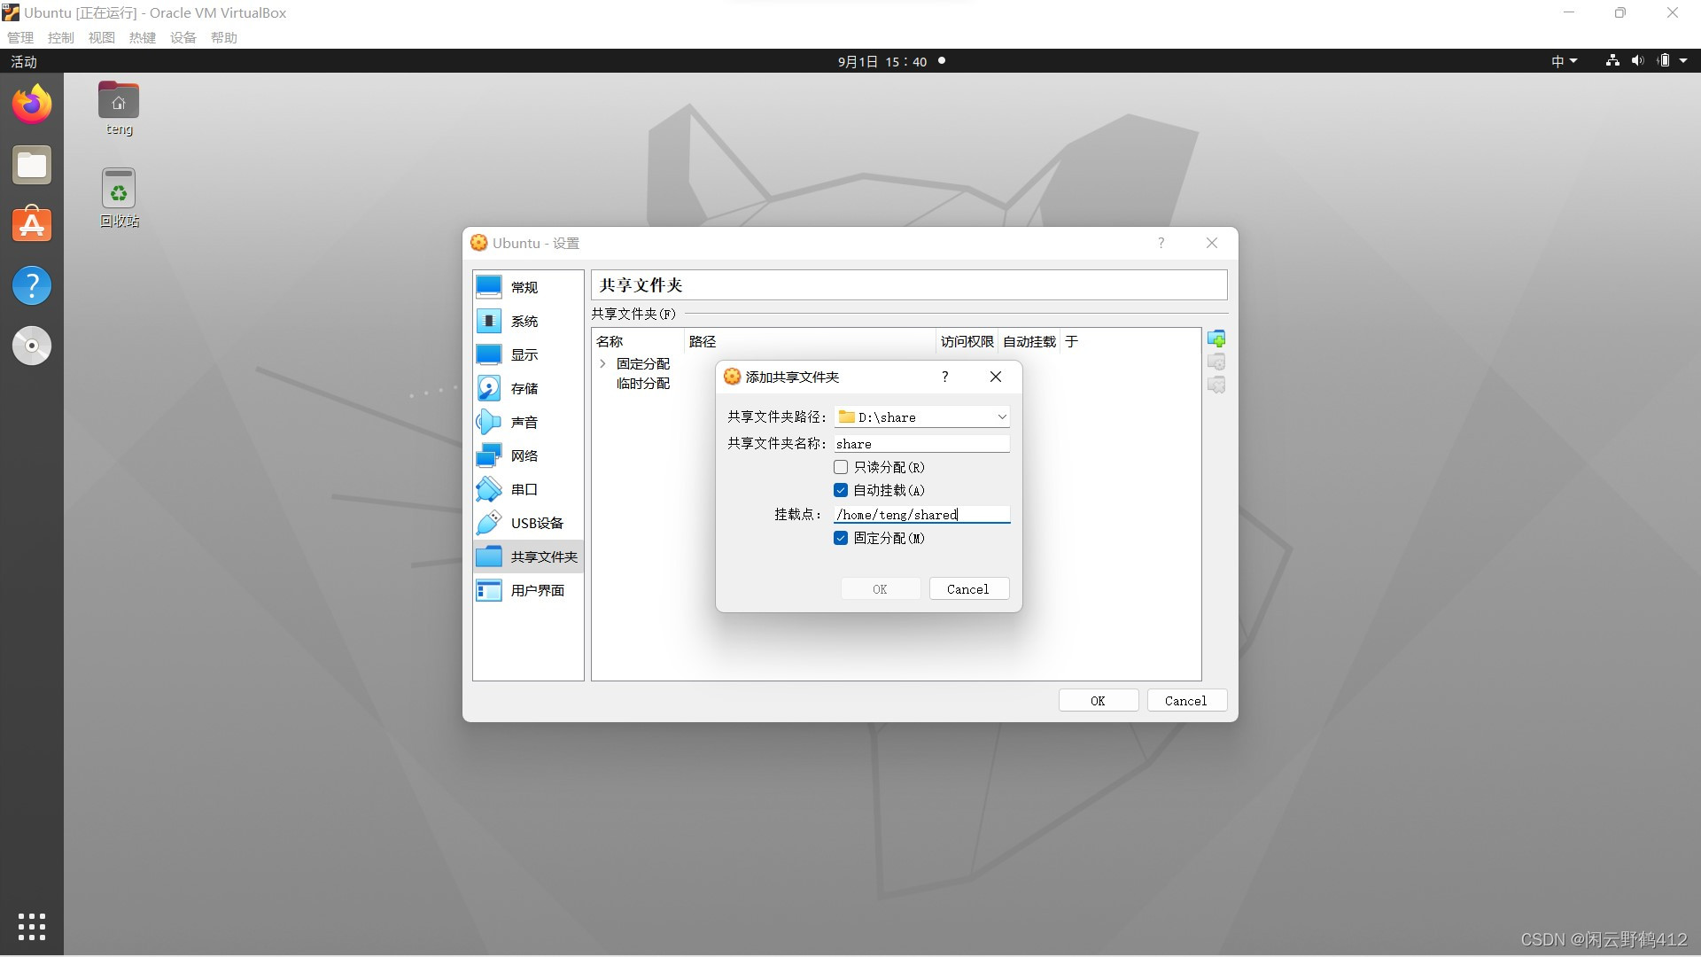Open Files manager in the dock
The height and width of the screenshot is (957, 1701).
point(32,165)
